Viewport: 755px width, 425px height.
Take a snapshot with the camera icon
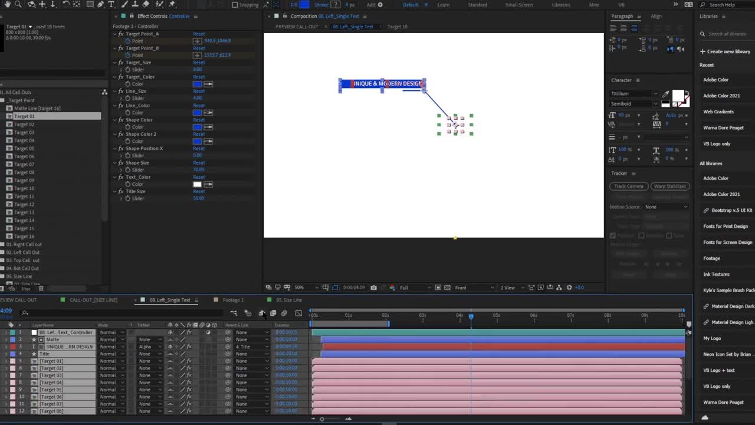click(x=373, y=287)
